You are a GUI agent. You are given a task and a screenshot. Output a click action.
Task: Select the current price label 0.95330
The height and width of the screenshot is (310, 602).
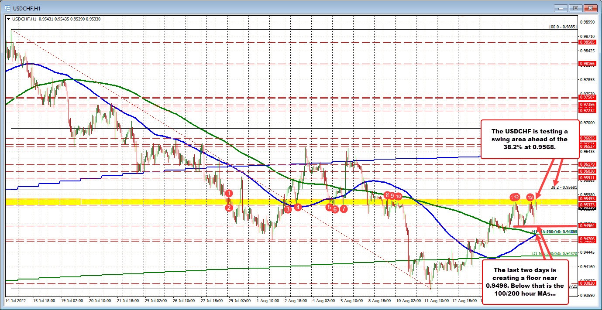[587, 208]
